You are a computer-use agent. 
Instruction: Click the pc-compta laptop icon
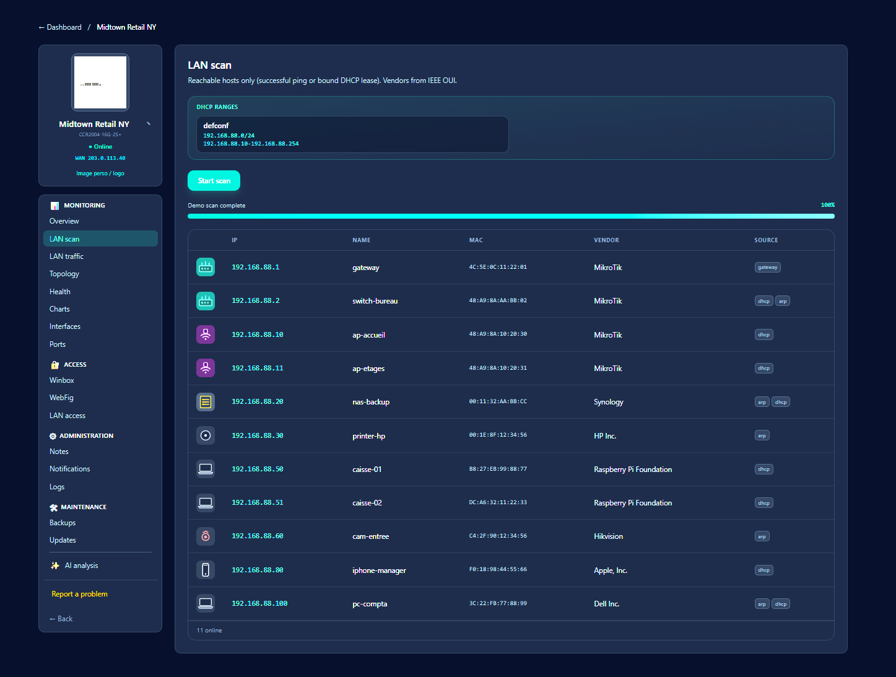coord(206,603)
